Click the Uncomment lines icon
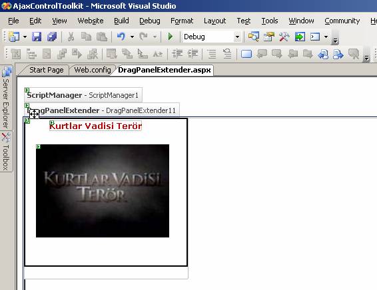Viewport: 377px width, 290px height. [227, 53]
